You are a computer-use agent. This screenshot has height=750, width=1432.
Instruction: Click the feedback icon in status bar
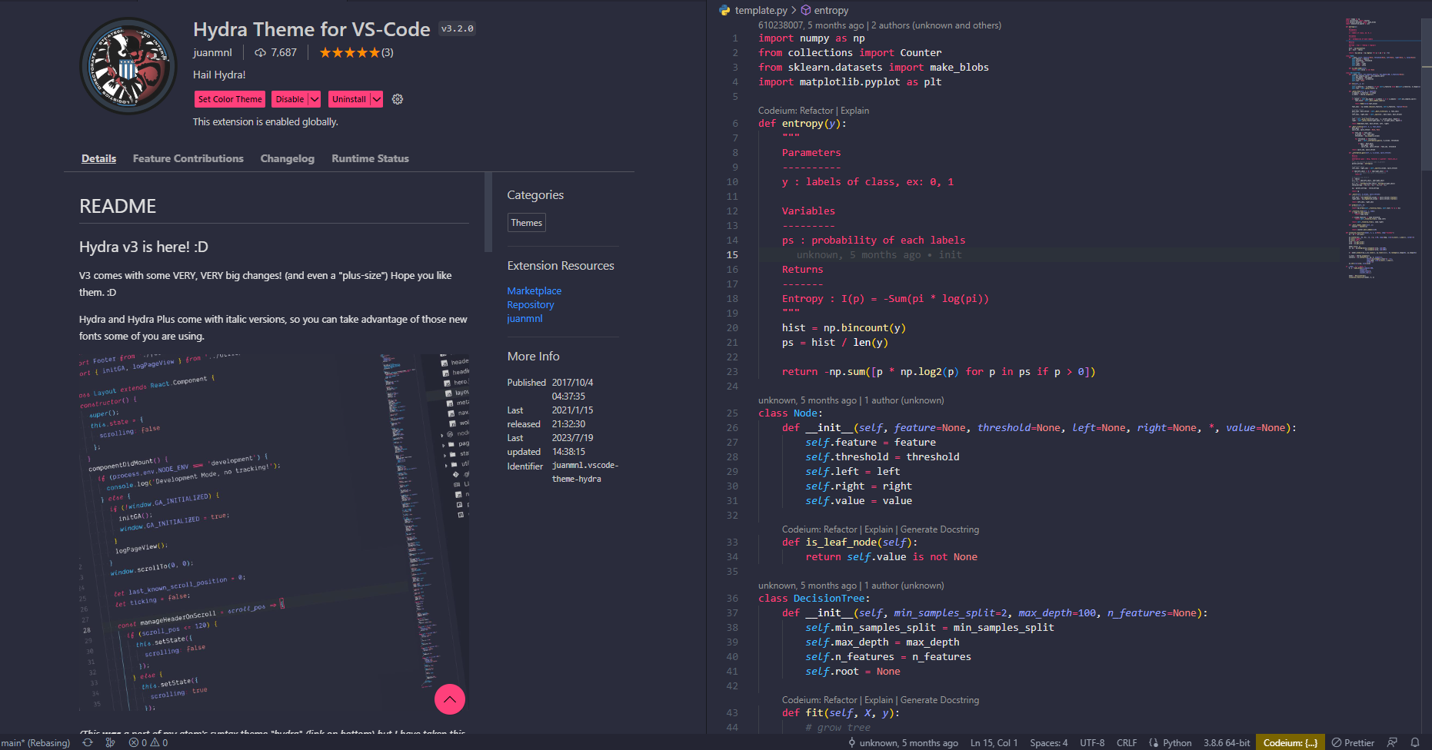click(x=1392, y=742)
